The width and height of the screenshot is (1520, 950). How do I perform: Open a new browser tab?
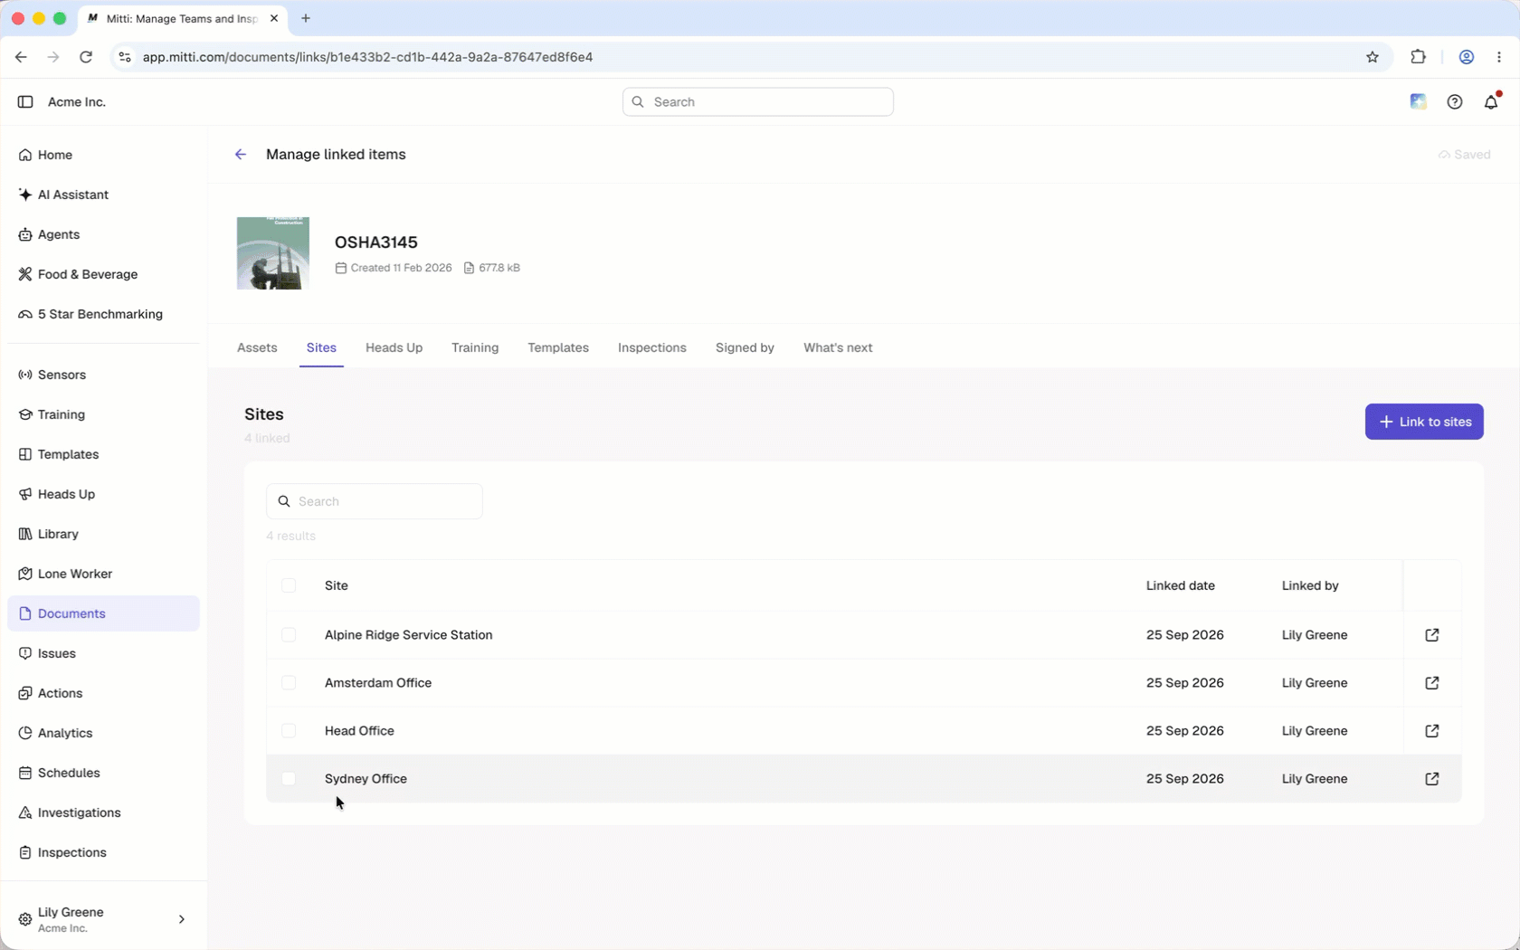(306, 18)
